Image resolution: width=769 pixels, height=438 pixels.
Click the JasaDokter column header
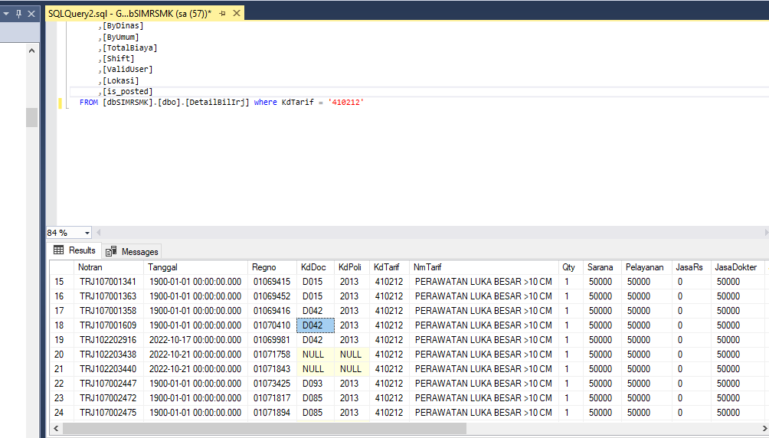[735, 267]
